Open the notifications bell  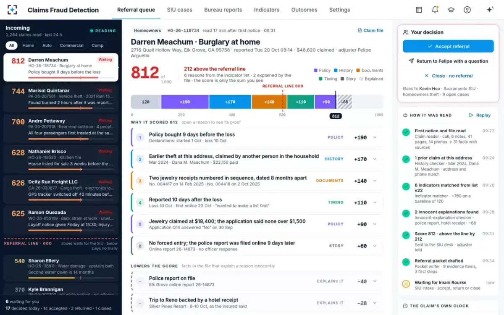[435, 10]
